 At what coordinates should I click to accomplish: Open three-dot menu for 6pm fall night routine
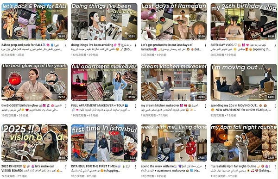tap(275, 167)
